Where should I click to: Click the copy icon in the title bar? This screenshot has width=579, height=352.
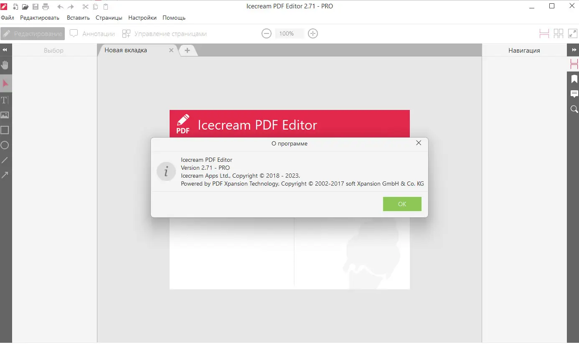pos(95,6)
